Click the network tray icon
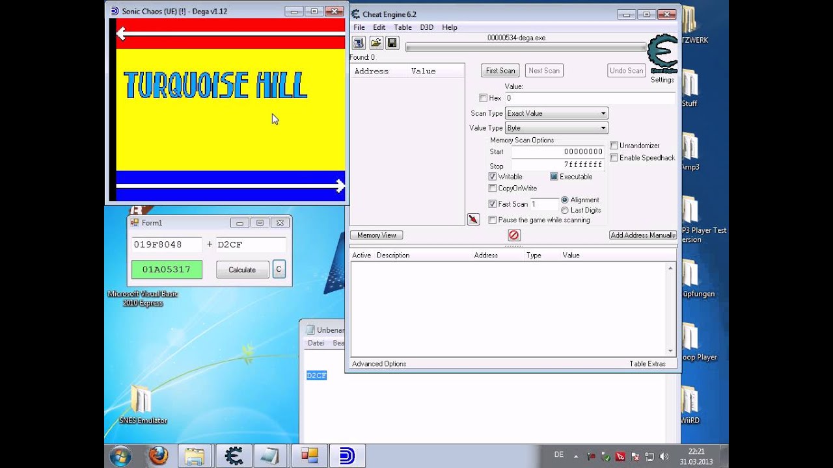 coord(649,456)
